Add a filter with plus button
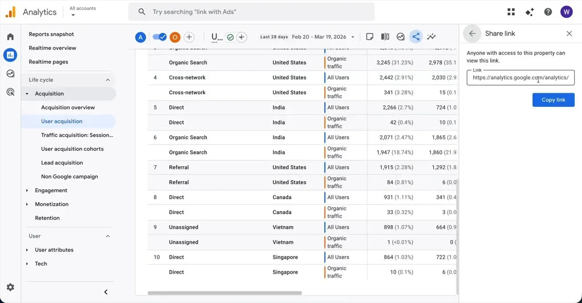Screen dimensions: 582x303 click(241, 37)
